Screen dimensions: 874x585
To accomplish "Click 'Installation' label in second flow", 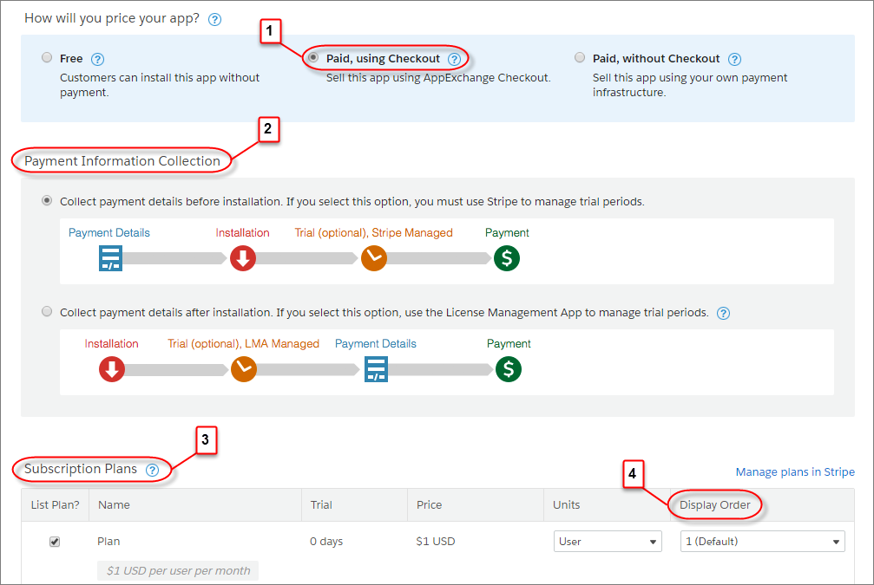I will tap(111, 343).
